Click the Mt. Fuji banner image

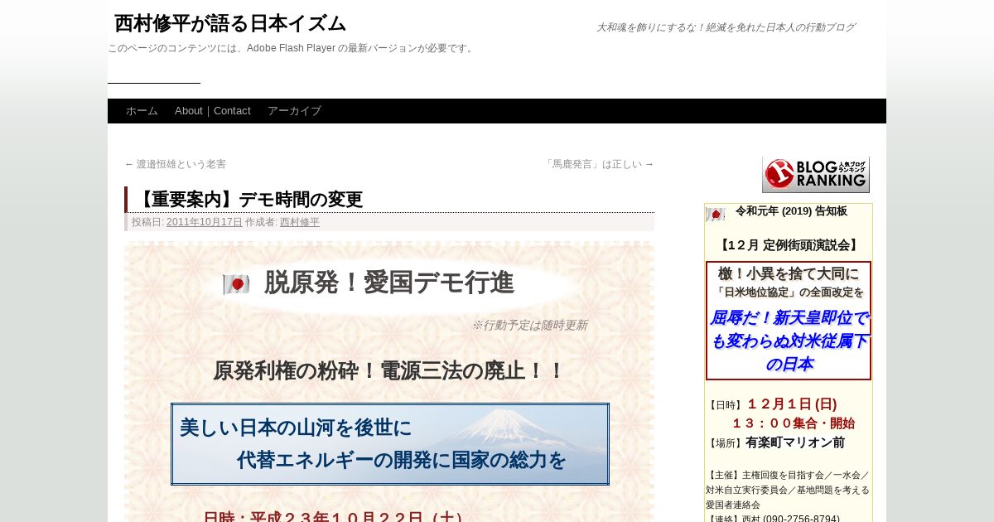tap(390, 444)
